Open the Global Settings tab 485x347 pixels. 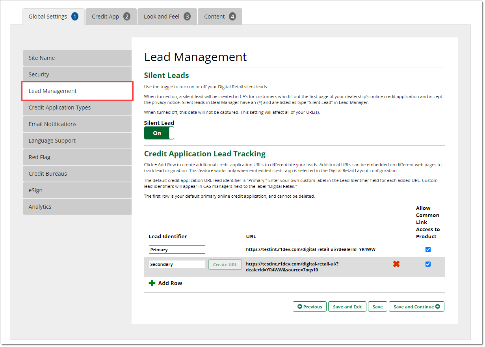[54, 17]
